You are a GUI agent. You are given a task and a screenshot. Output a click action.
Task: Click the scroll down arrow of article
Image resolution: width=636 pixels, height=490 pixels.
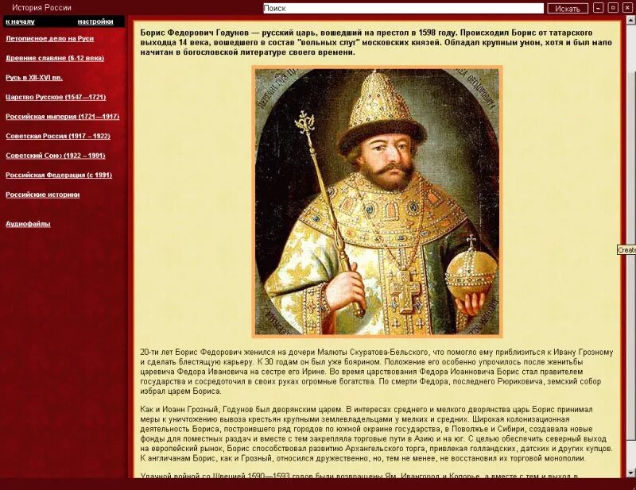coord(631,473)
